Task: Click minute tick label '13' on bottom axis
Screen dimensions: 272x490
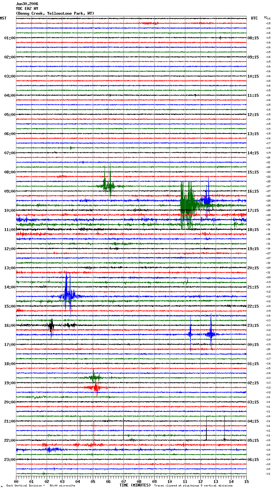Action: click(216, 481)
